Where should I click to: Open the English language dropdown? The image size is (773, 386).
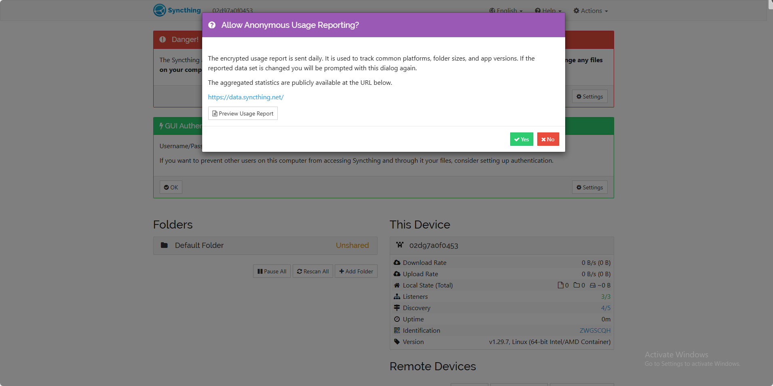506,11
